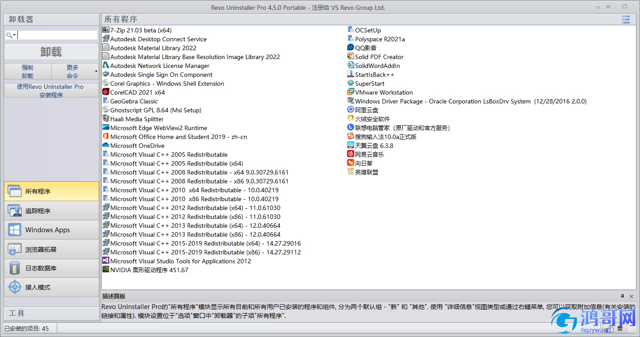This screenshot has height=337, width=640.
Task: Click the large 卸载 button
Action: point(52,52)
